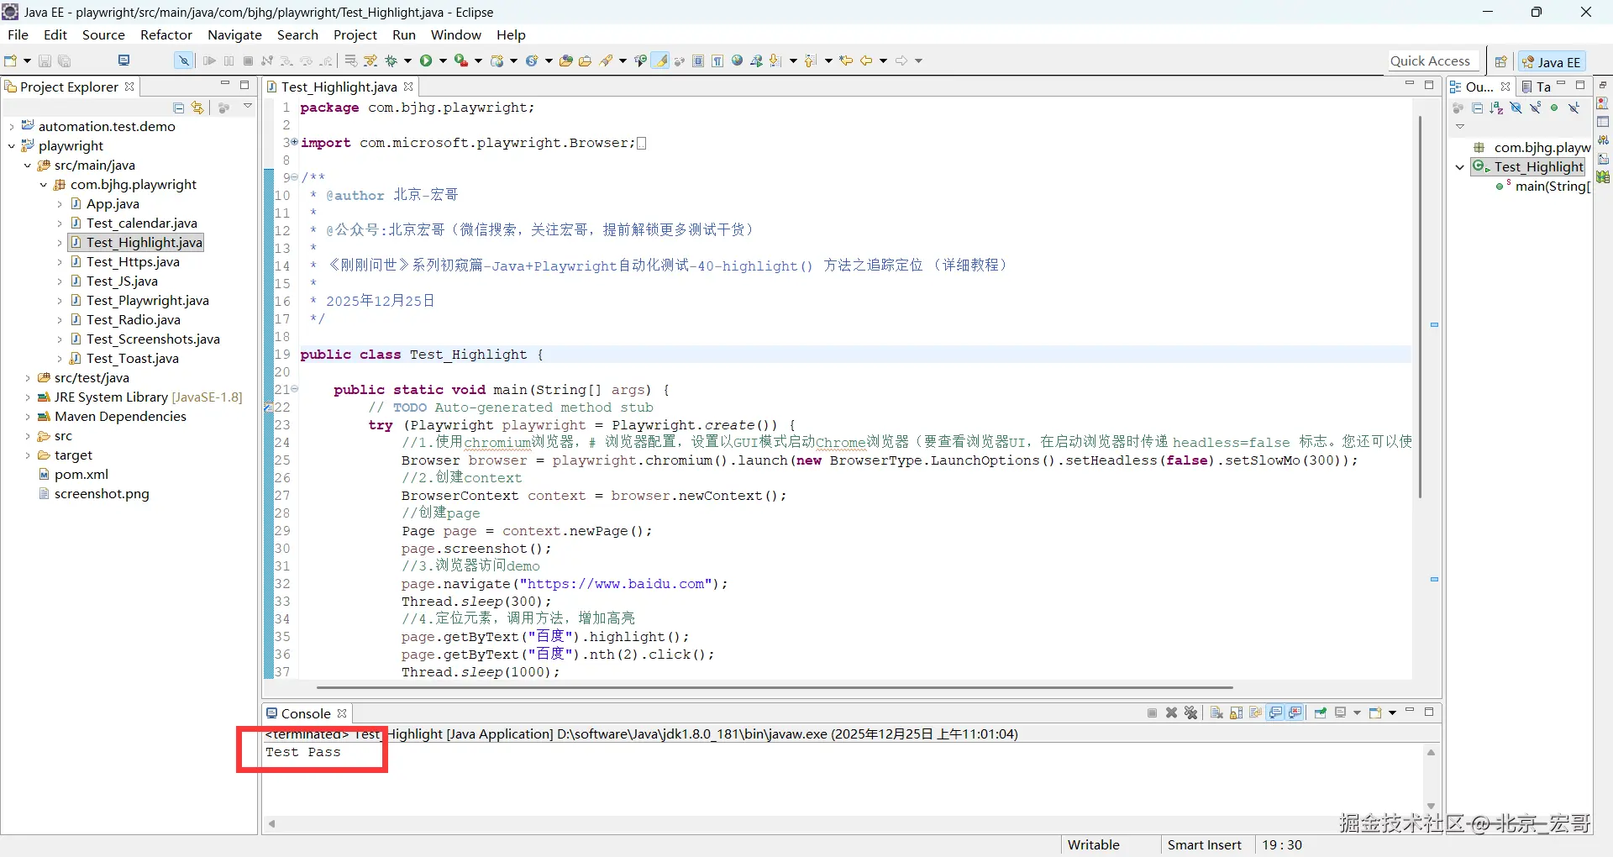Launch Debug with the green bug icon
The height and width of the screenshot is (857, 1613).
pos(391,60)
